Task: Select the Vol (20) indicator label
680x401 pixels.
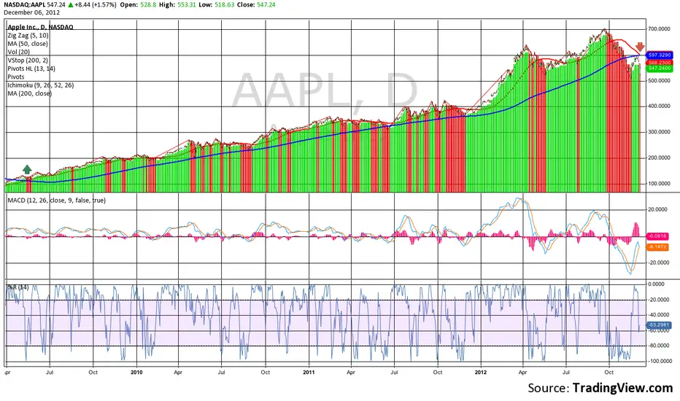Action: [x=19, y=52]
